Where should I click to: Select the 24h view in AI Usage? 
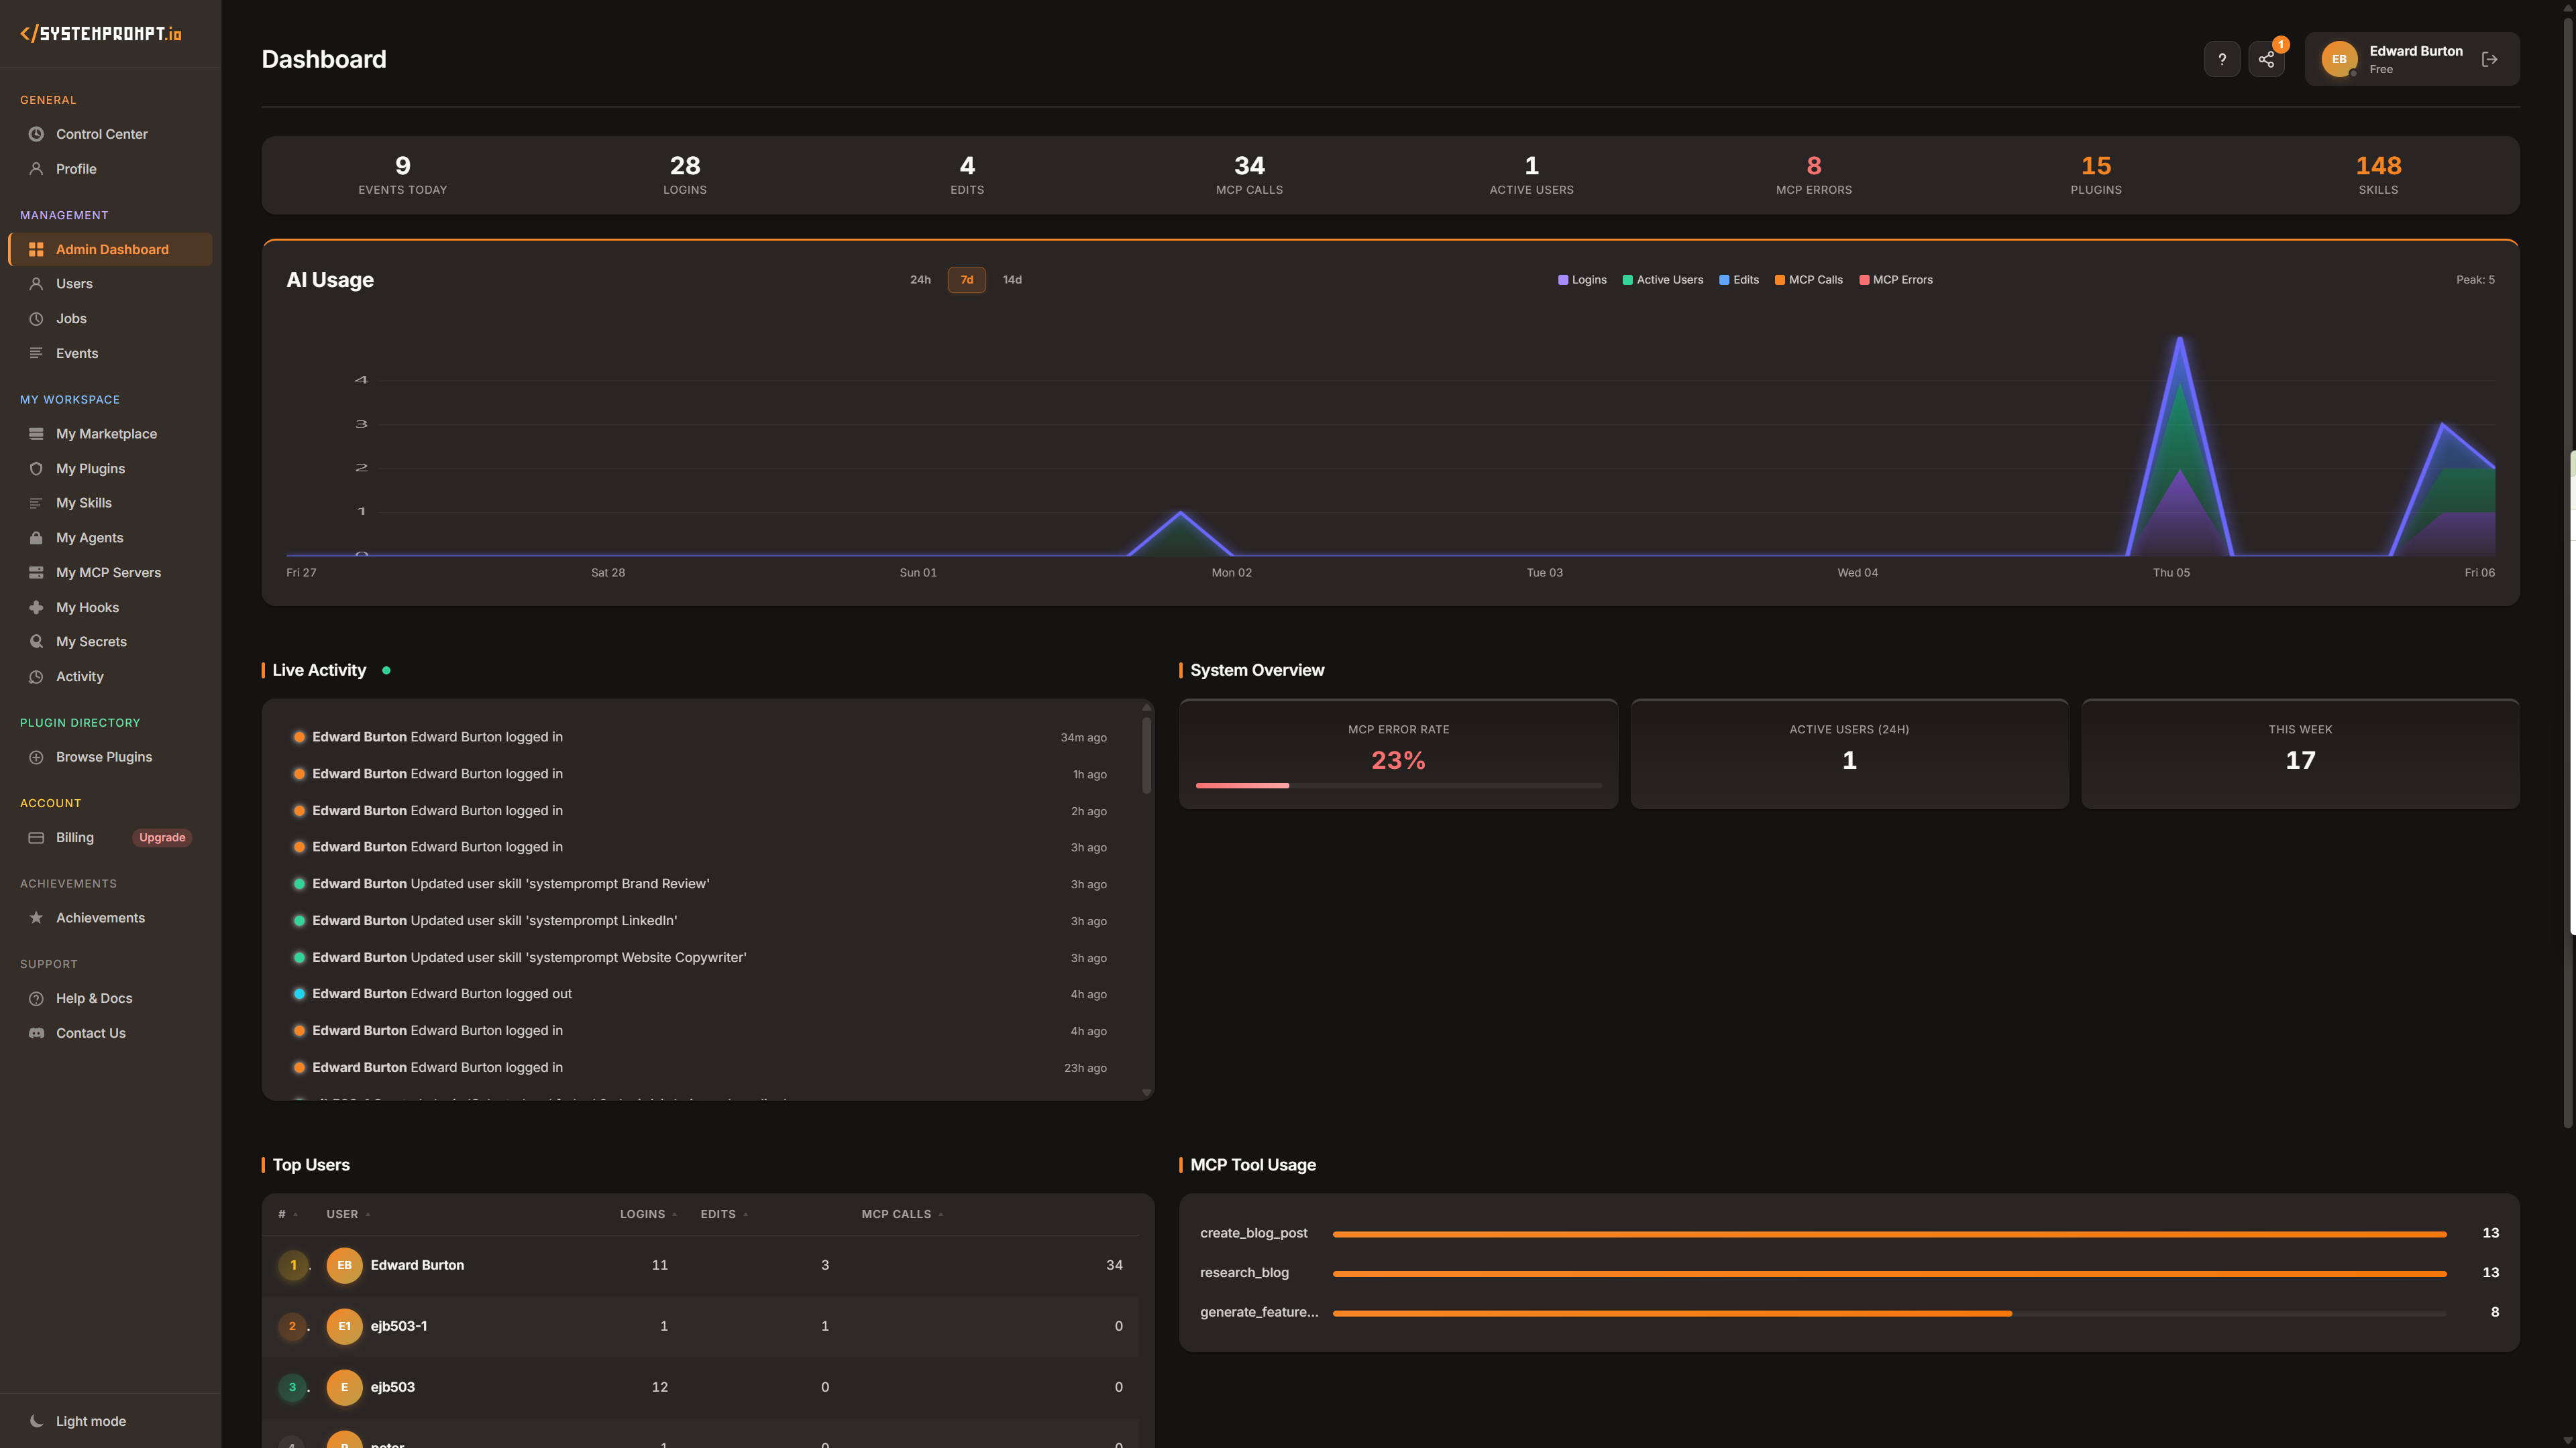[x=920, y=280]
